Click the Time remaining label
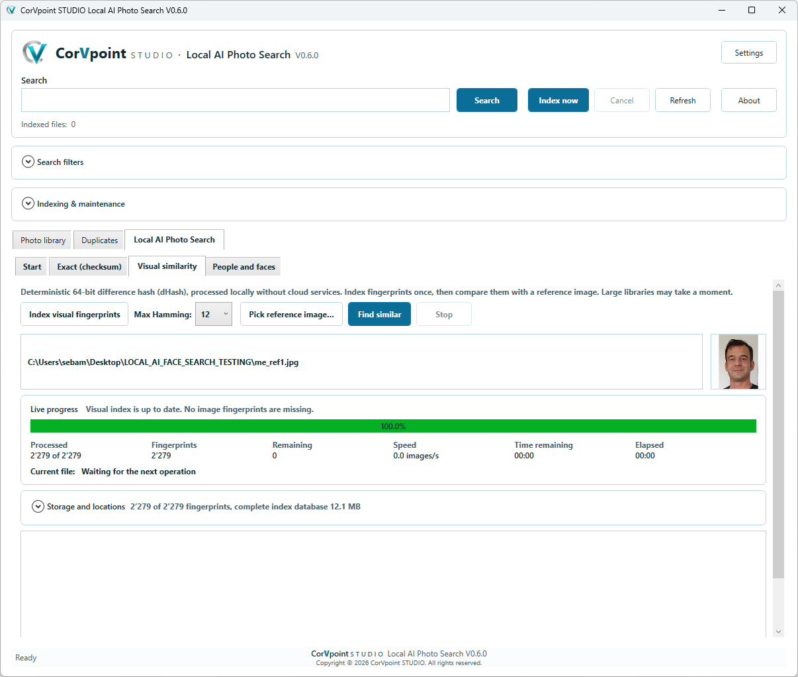Screen dimensions: 798x677 543,444
